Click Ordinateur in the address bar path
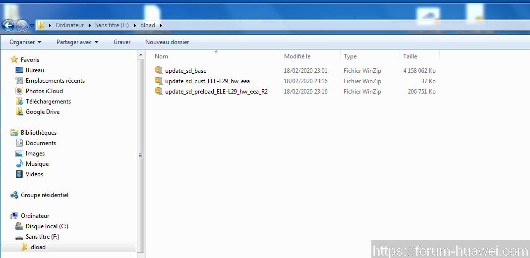 pyautogui.click(x=69, y=25)
